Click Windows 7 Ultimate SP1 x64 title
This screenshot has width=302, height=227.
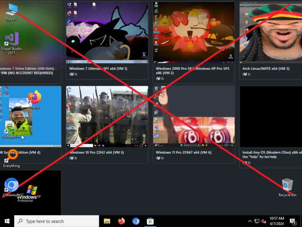[98, 69]
